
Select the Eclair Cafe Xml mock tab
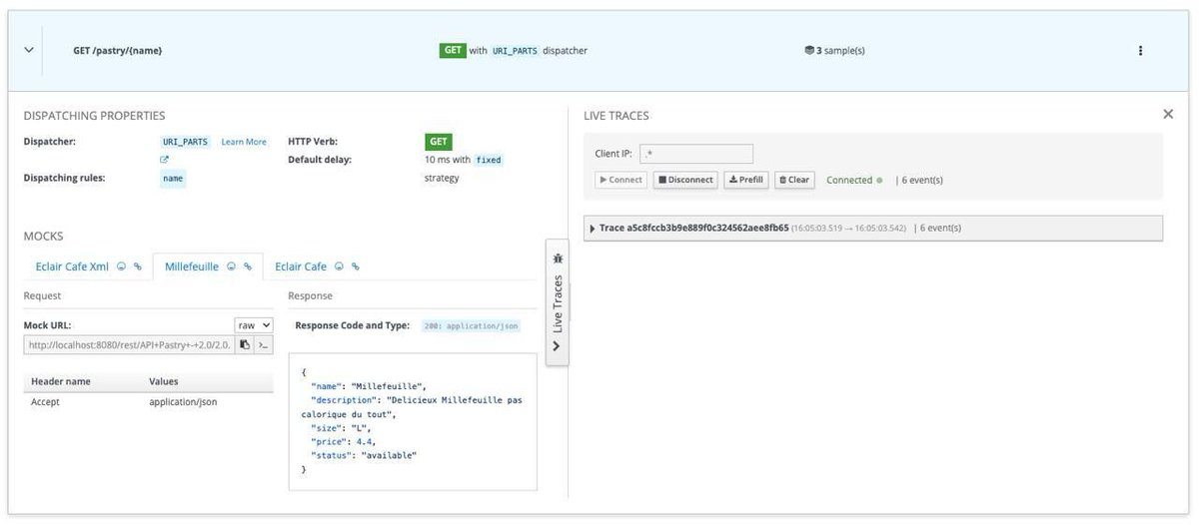coord(72,266)
